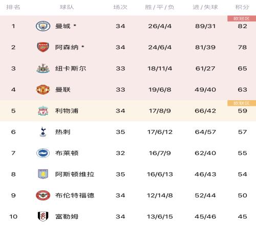The width and height of the screenshot is (256, 225).
Task: Click the Aston Villa crest
Action: pyautogui.click(x=43, y=174)
